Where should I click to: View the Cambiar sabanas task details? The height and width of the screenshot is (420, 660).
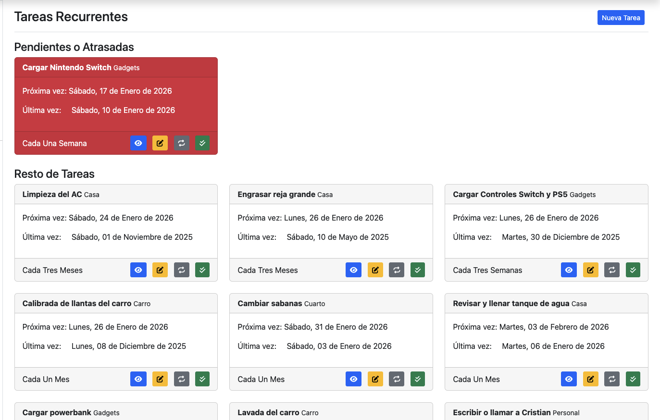click(354, 379)
